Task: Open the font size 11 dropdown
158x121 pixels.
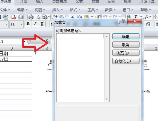Action: pos(21,24)
